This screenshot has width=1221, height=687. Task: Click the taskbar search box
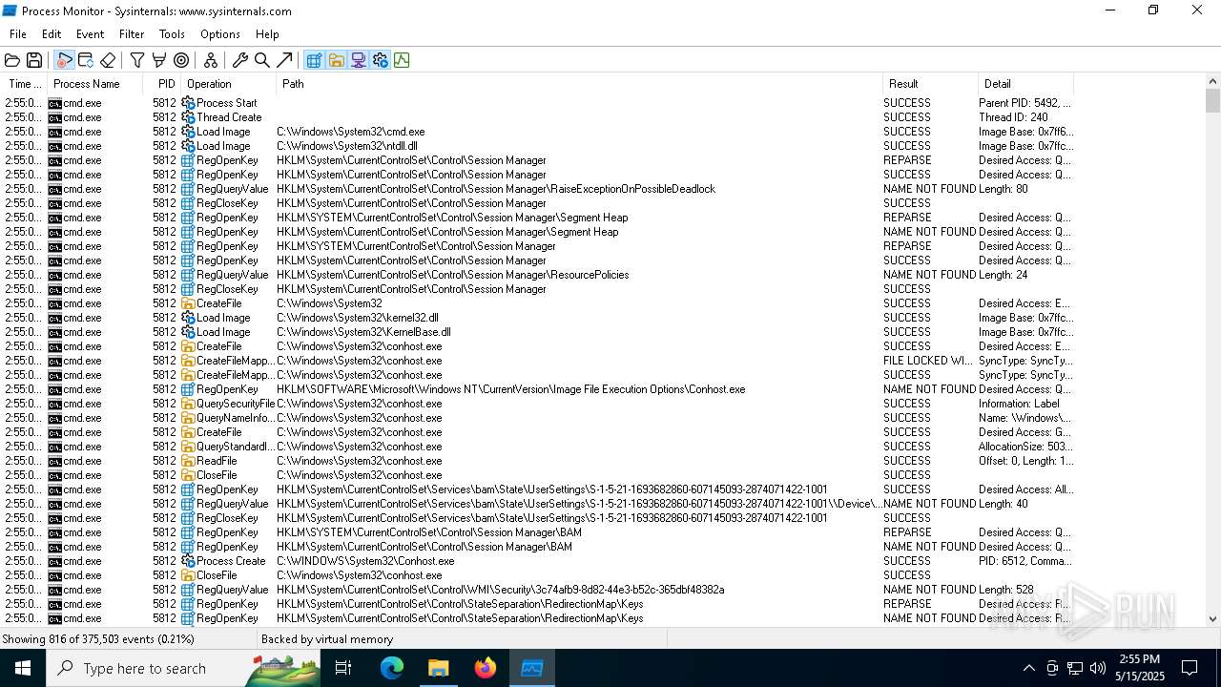pos(183,668)
